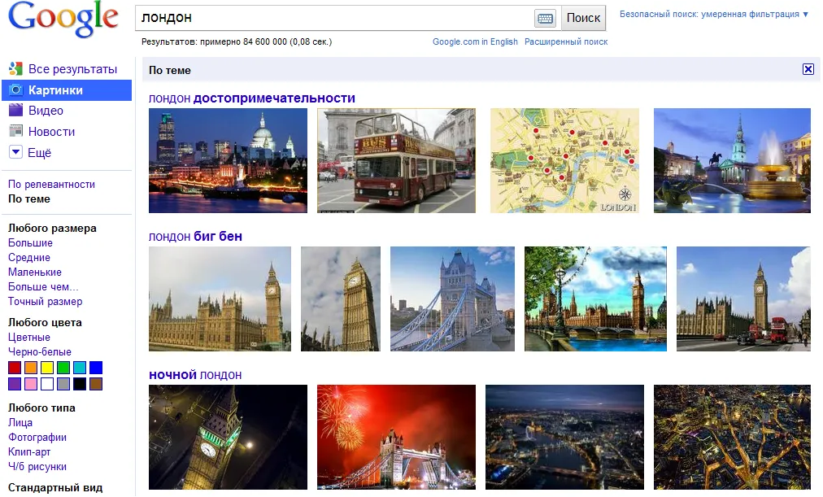Viewport: 823px width, 497px height.
Task: Click the Новости newspaper icon
Action: point(15,131)
